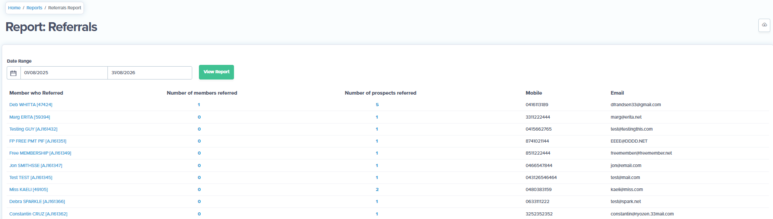Click Jon SMITHSSE's prospects referred count
This screenshot has height=219, width=773.
pyautogui.click(x=377, y=166)
